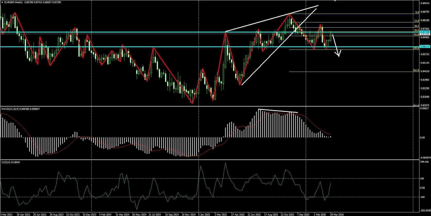Image resolution: width=431 pixels, height=216 pixels.
Task: Click the 26 May 2024 date label
Action: click(139, 214)
